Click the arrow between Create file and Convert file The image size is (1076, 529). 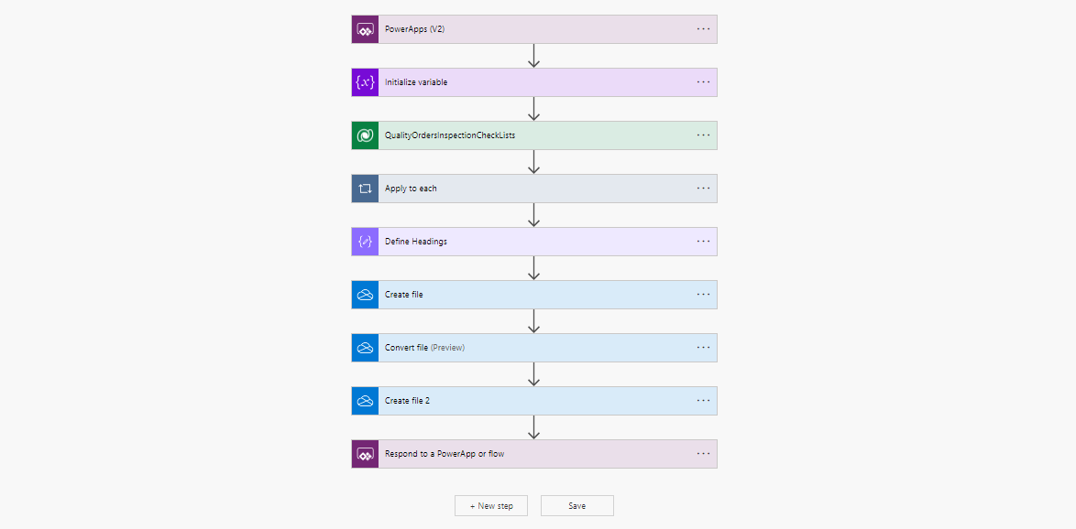tap(534, 320)
